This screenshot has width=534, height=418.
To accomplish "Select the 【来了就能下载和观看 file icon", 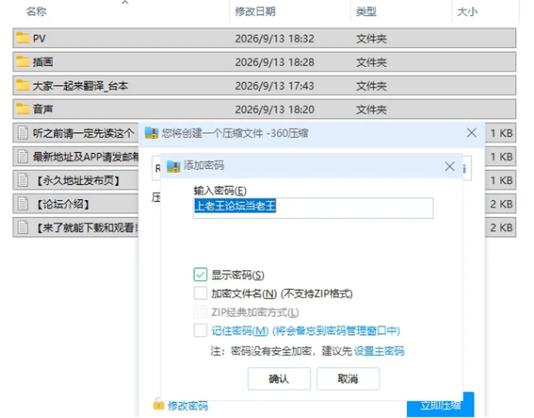I will [x=23, y=227].
